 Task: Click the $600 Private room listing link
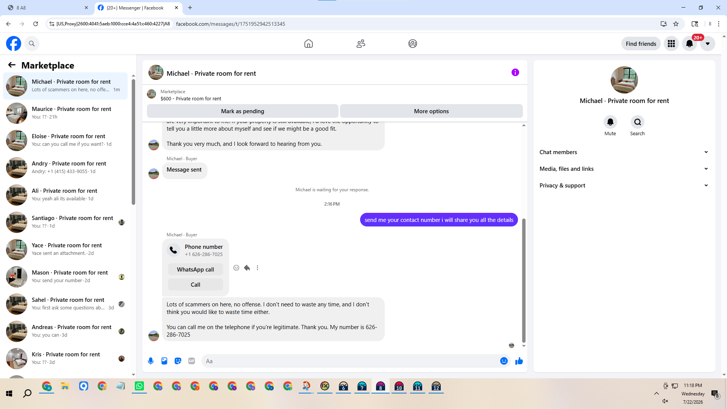(x=191, y=98)
